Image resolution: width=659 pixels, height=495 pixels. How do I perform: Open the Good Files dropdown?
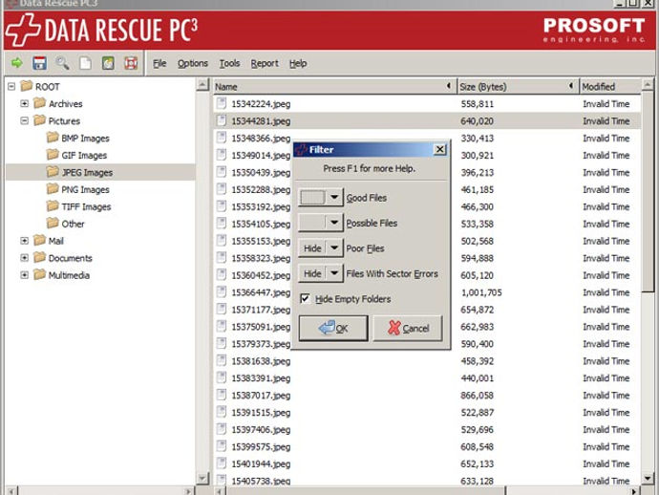pyautogui.click(x=334, y=197)
